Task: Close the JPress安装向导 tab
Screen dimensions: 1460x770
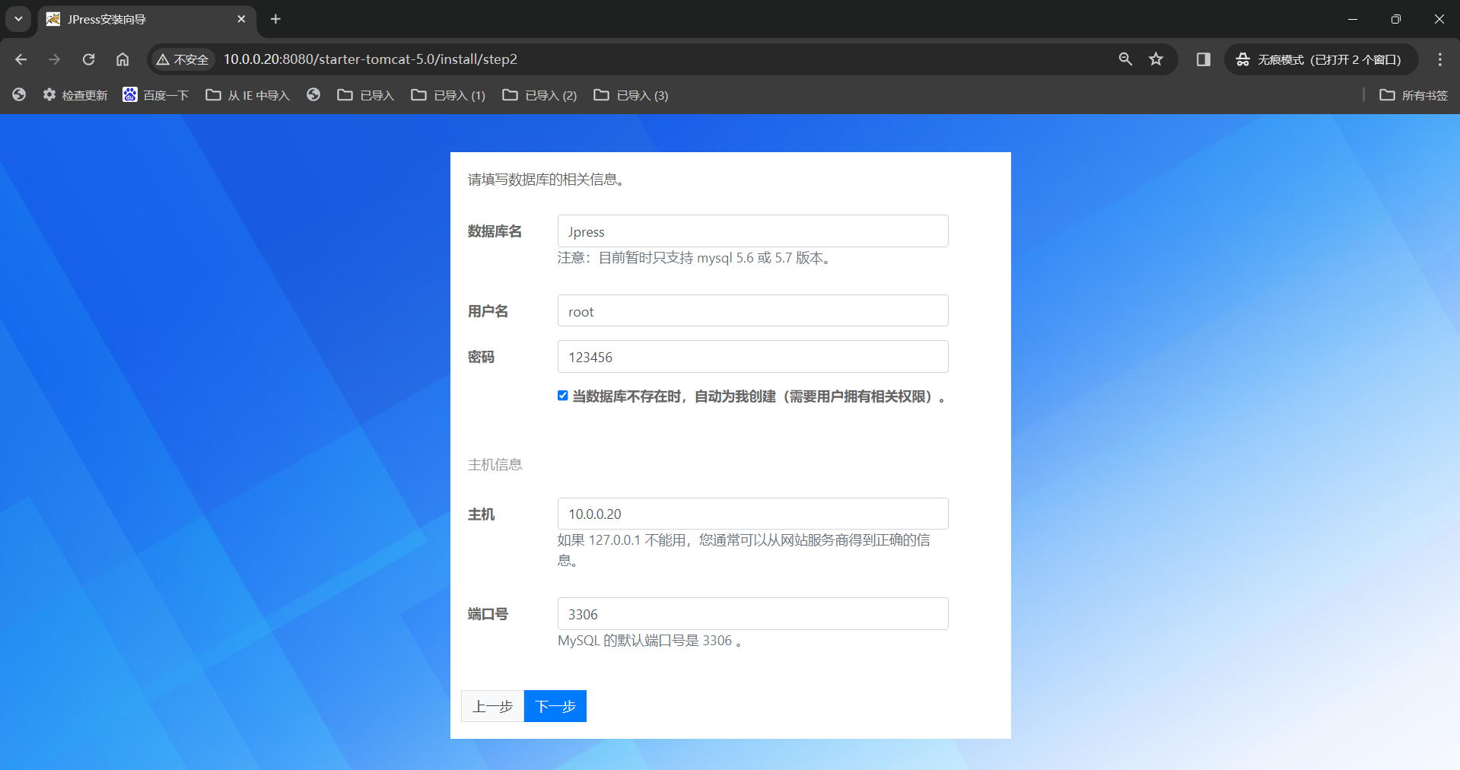Action: 241,19
